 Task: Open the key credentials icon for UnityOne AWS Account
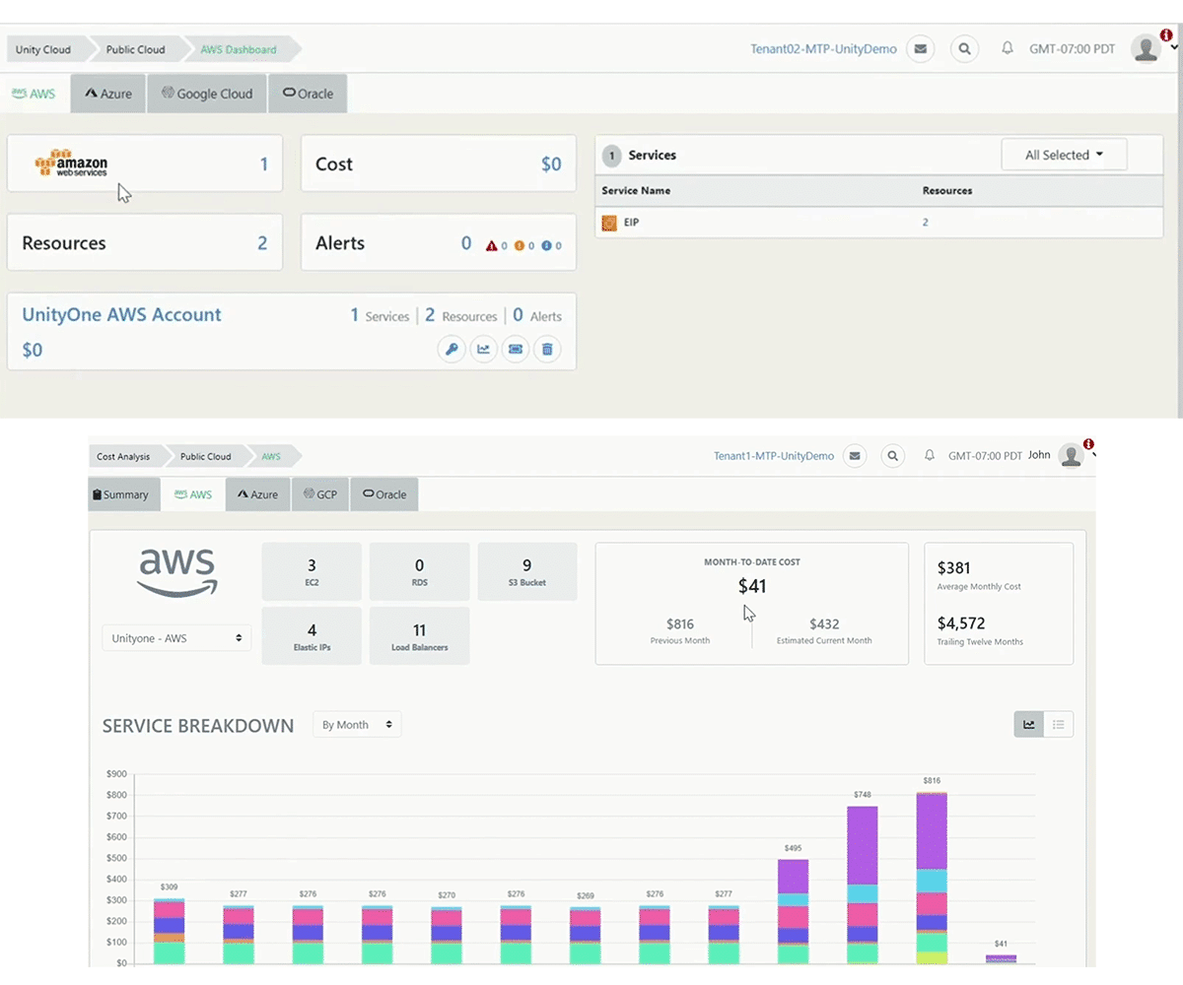click(x=451, y=349)
